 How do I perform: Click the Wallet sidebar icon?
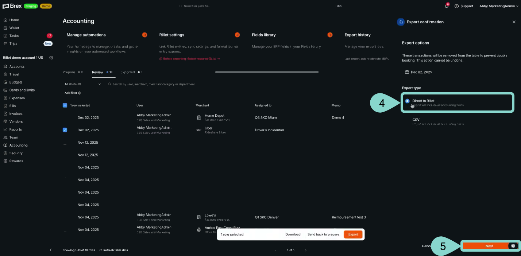click(5, 28)
